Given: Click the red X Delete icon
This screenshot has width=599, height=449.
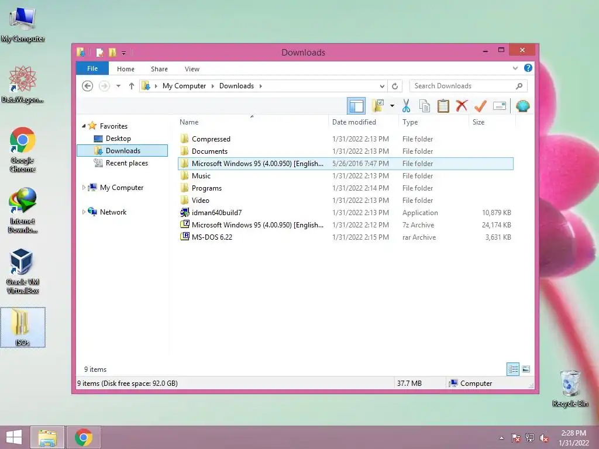Looking at the screenshot, I should tap(462, 106).
